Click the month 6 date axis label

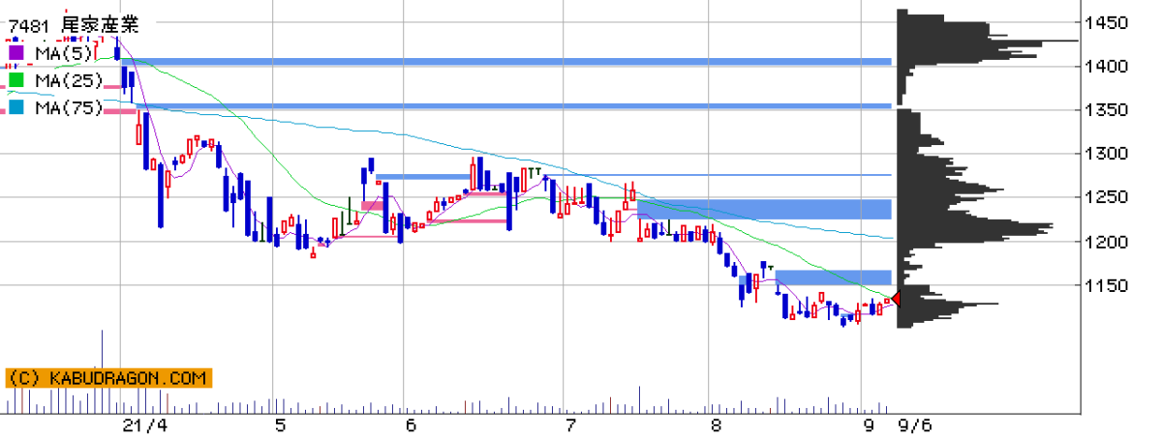click(x=411, y=424)
